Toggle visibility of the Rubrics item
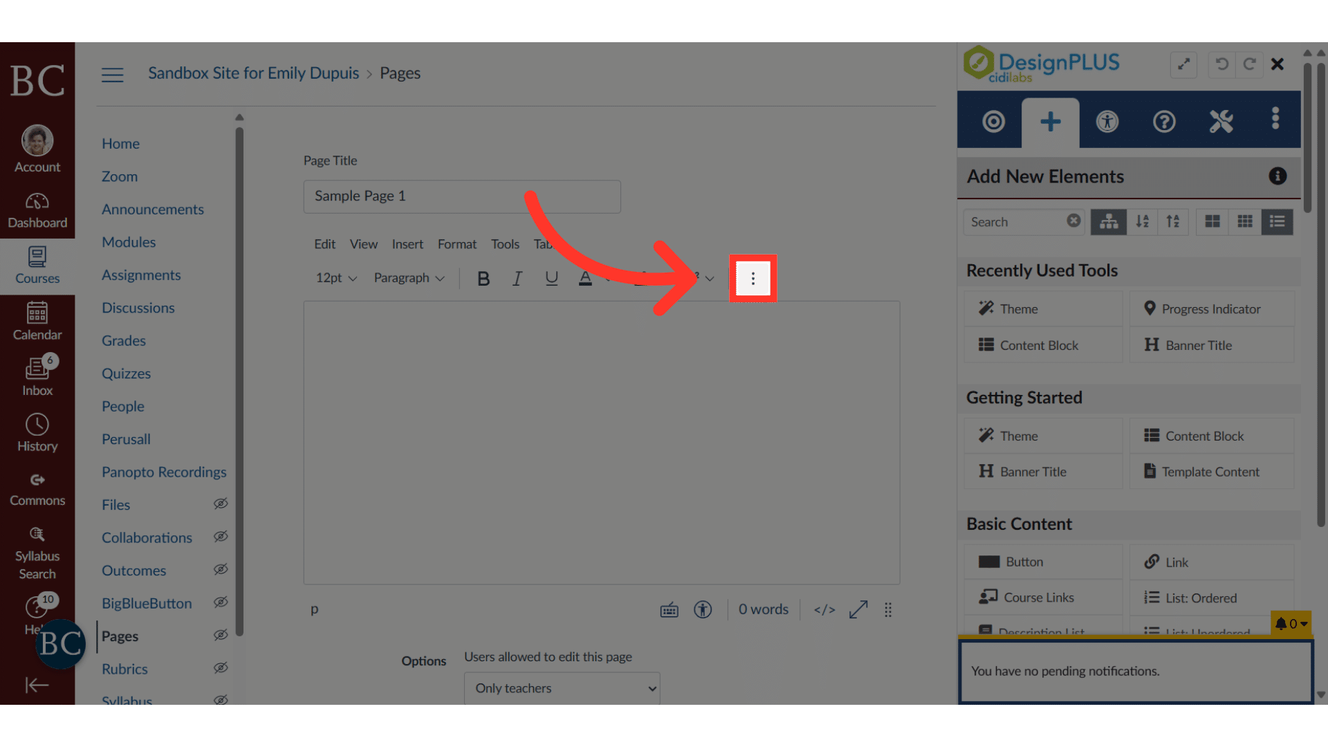 pyautogui.click(x=220, y=667)
